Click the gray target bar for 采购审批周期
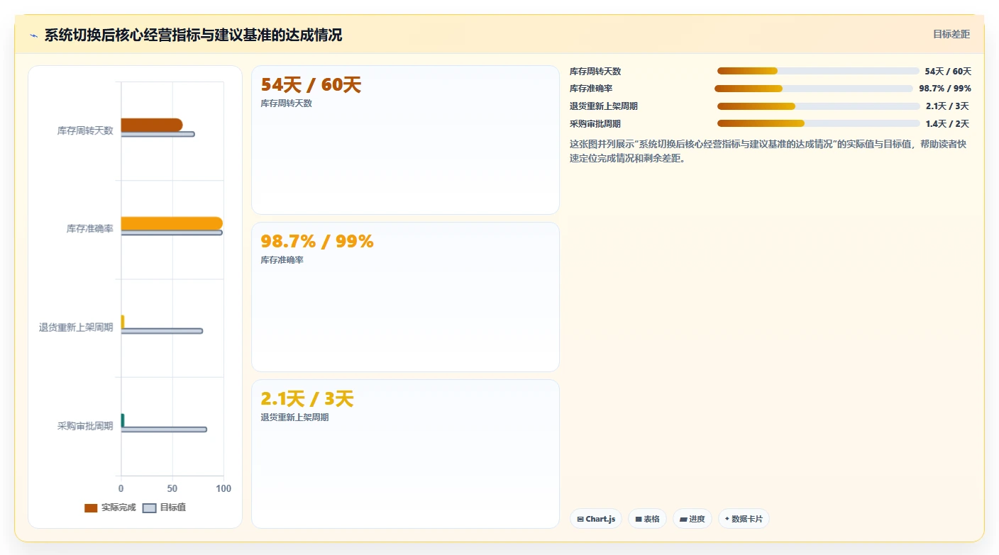Viewport: 999px width, 555px height. coord(164,430)
